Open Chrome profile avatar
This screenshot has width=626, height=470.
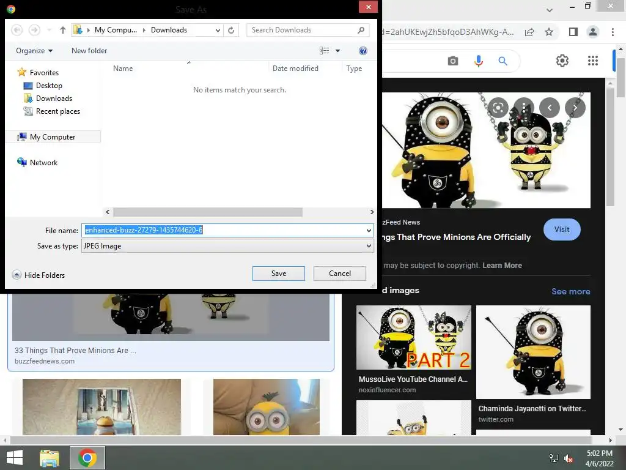click(593, 32)
